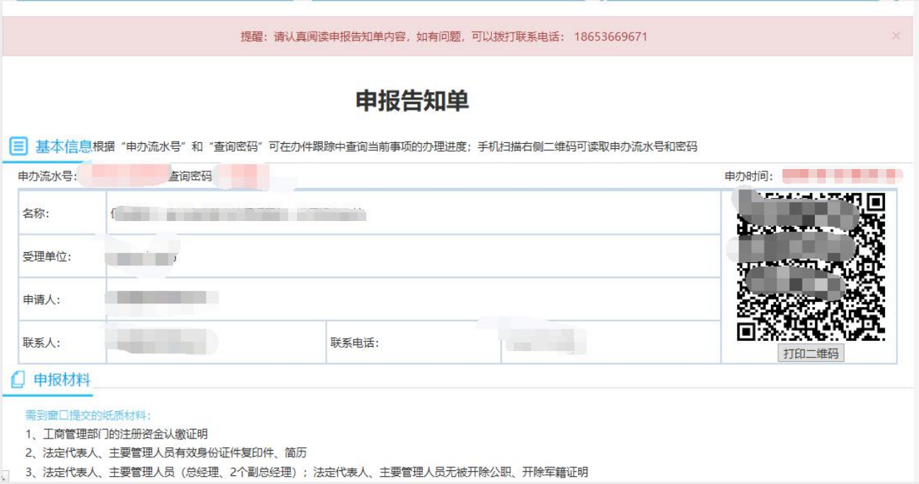Click the 名称 value cell

[x=413, y=213]
